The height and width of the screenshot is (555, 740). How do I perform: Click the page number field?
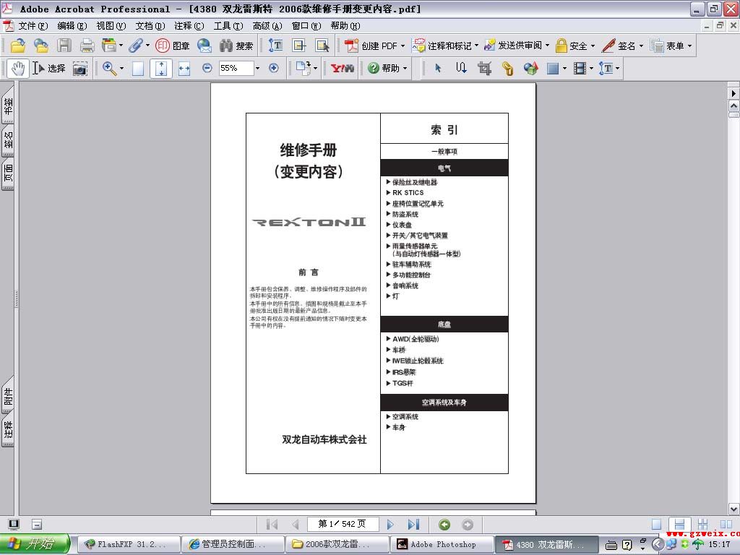pos(343,524)
